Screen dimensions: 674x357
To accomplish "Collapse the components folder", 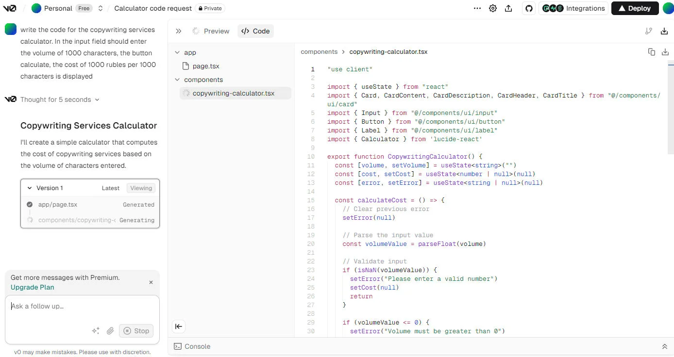I will [177, 80].
